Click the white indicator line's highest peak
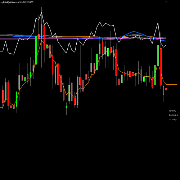Image resolution: width=180 pixels, height=180 pixels. tap(41, 13)
